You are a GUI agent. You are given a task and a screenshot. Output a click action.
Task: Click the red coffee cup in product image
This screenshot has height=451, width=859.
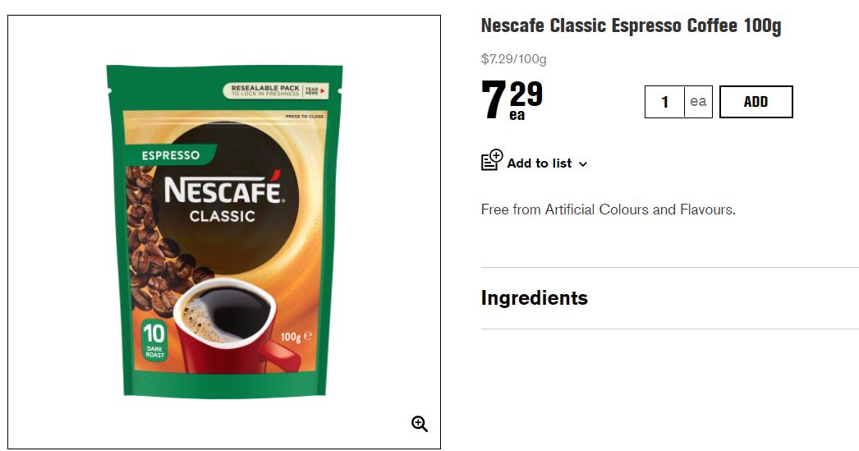pos(236,326)
